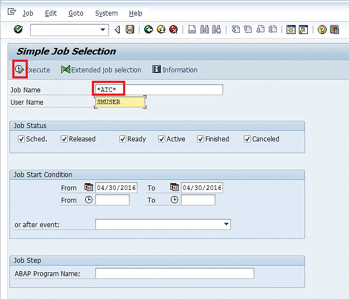Open the Goto menu
This screenshot has width=349, height=299.
pyautogui.click(x=75, y=13)
